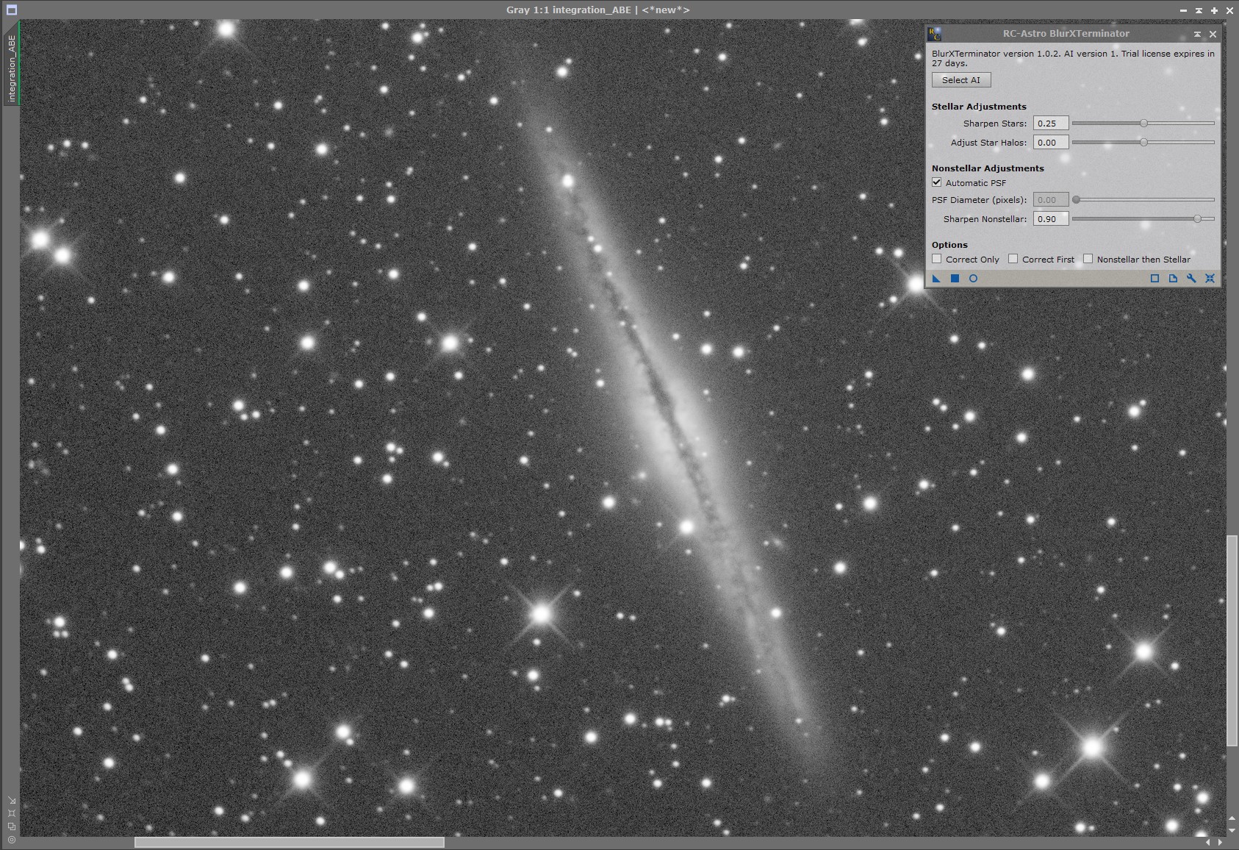Screen dimensions: 1239x850
Task: Select the integration_ABE vertical tab
Action: [x=12, y=68]
